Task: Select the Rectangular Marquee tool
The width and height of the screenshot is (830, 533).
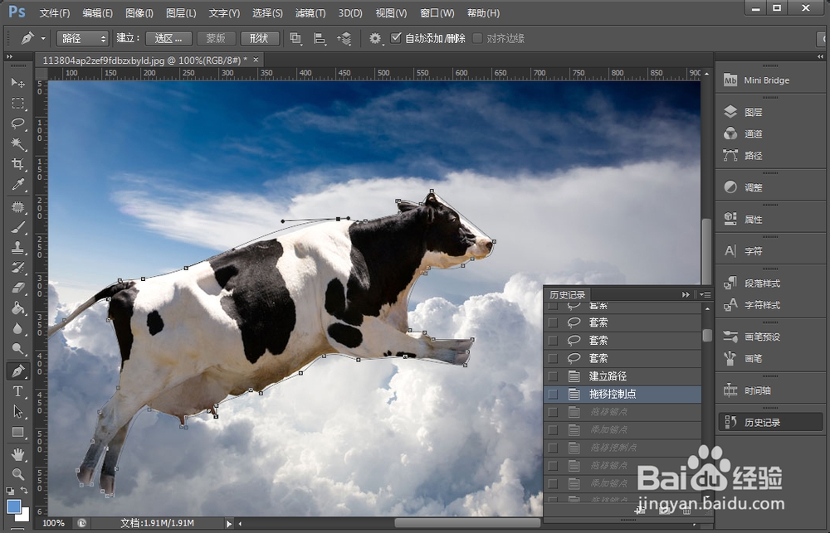Action: [x=18, y=103]
